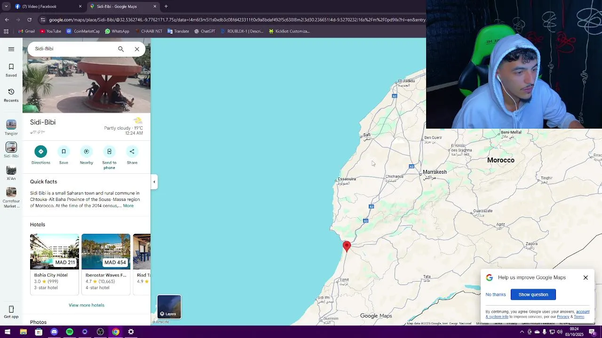The width and height of the screenshot is (602, 338).
Task: Collapse the side panel arrow
Action: (154, 182)
